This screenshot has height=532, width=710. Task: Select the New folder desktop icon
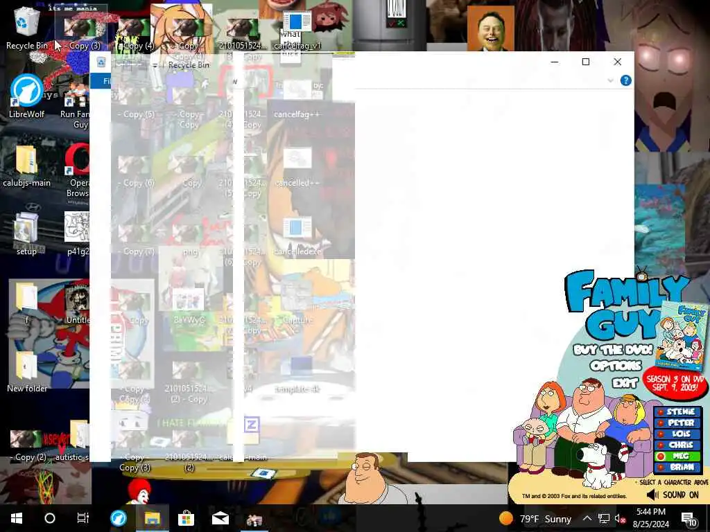click(x=27, y=372)
